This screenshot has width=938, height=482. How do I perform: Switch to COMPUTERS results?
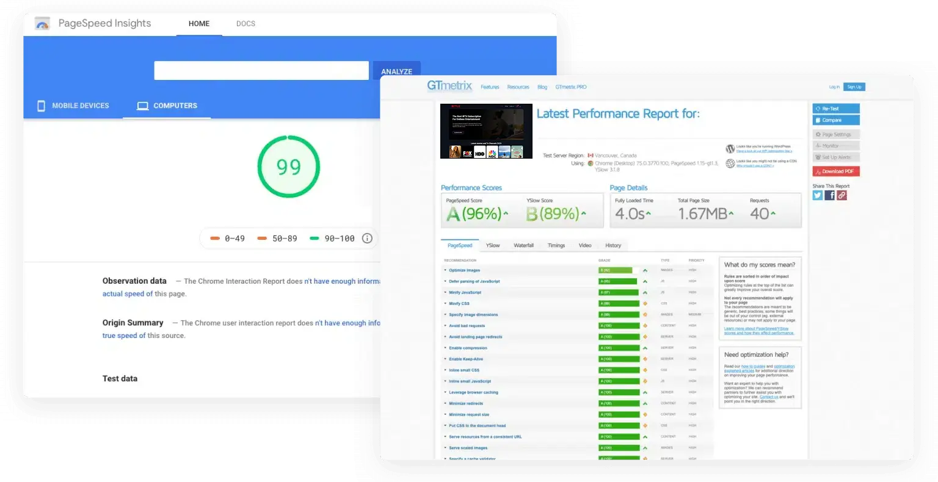pyautogui.click(x=167, y=106)
